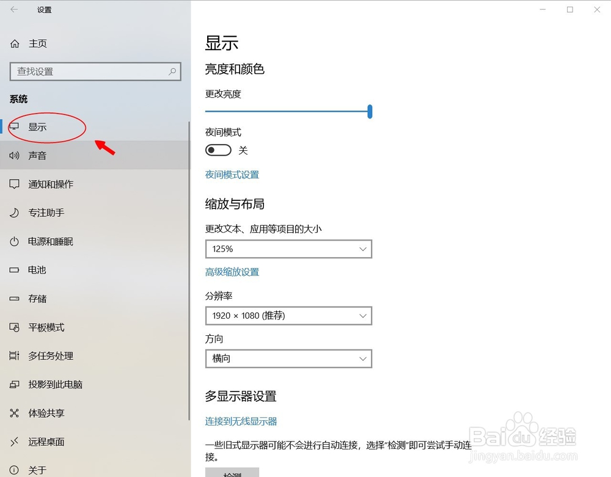Click the 专注助手 moon icon
The image size is (611, 477).
pyautogui.click(x=14, y=213)
